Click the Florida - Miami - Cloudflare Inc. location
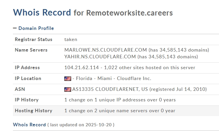219x131 pixels. 112,79
